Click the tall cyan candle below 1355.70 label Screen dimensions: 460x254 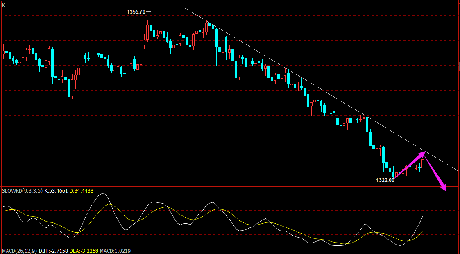click(x=150, y=27)
